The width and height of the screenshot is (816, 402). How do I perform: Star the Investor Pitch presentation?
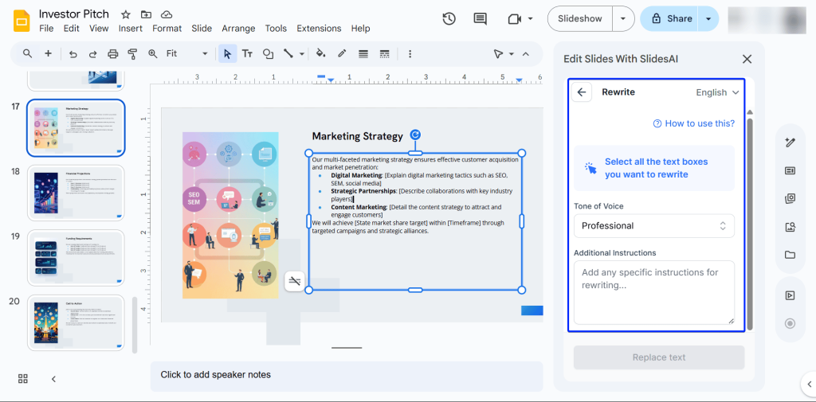(x=126, y=15)
